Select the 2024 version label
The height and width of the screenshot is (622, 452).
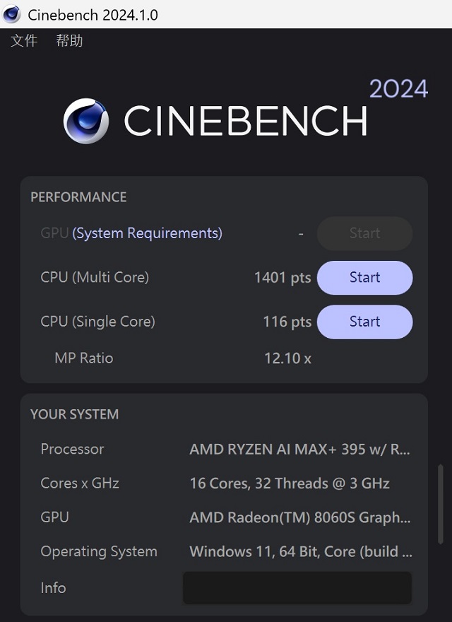399,88
